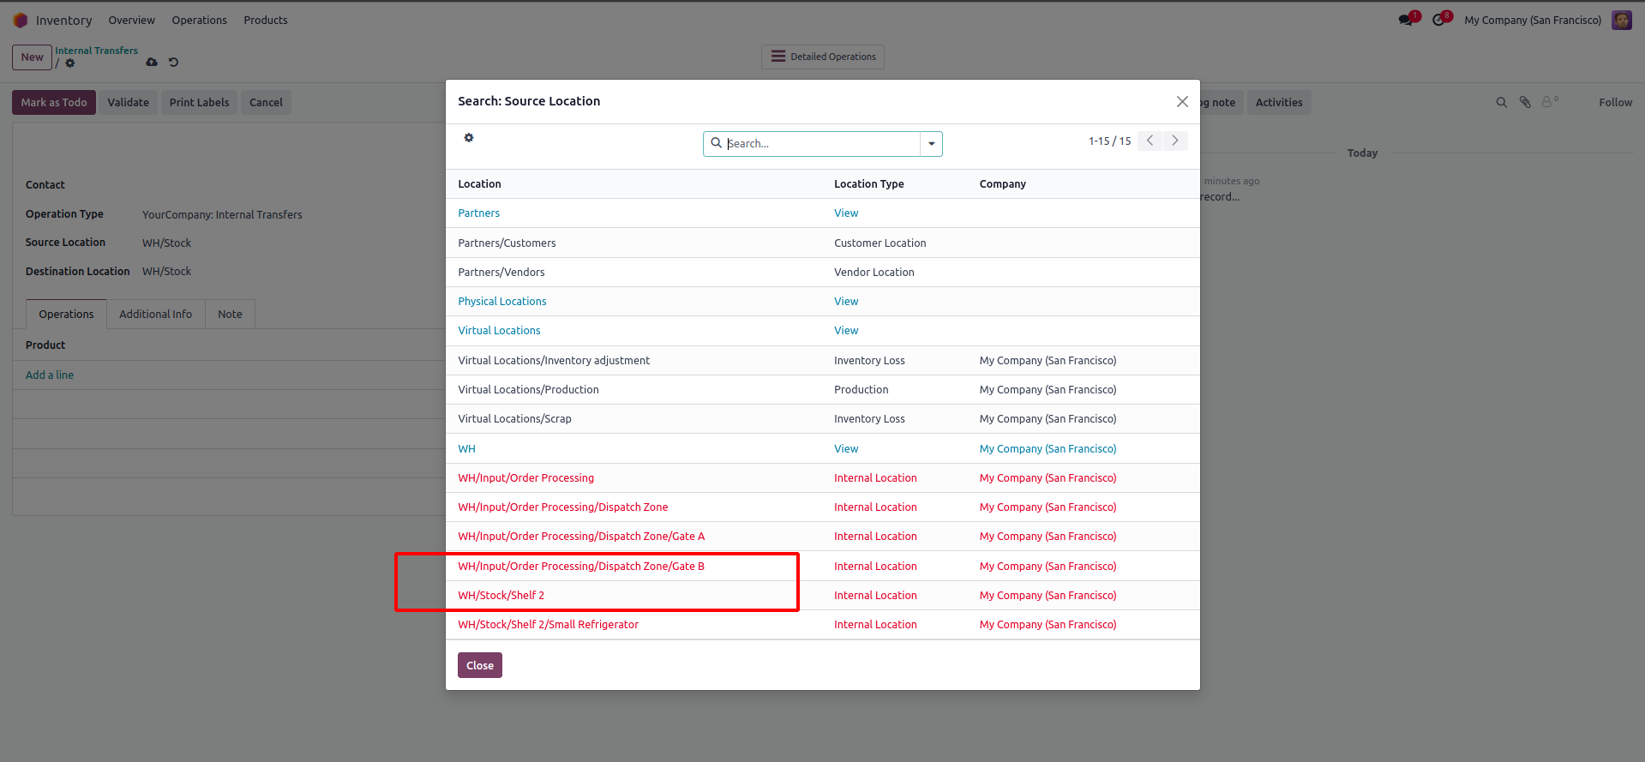Show the followers icon list

(x=1549, y=102)
